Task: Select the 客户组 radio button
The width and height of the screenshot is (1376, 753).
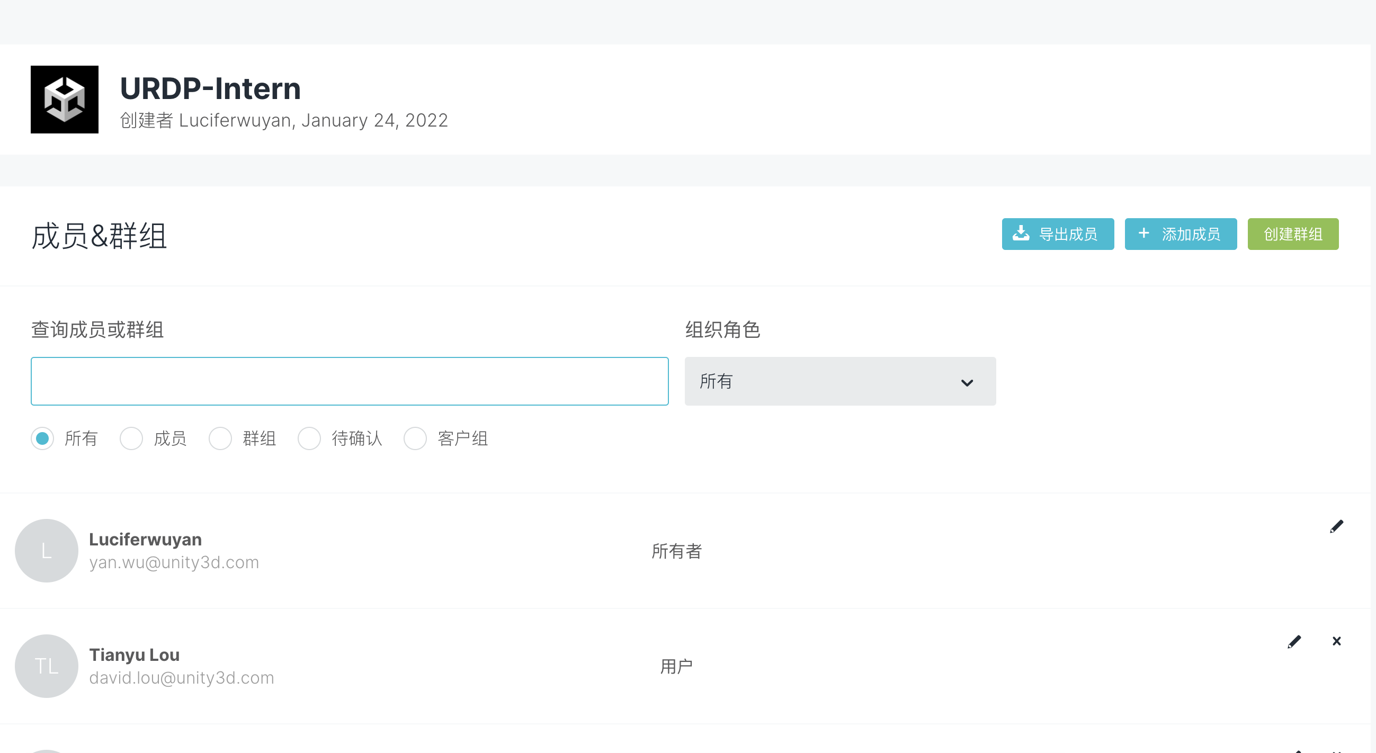Action: tap(415, 438)
